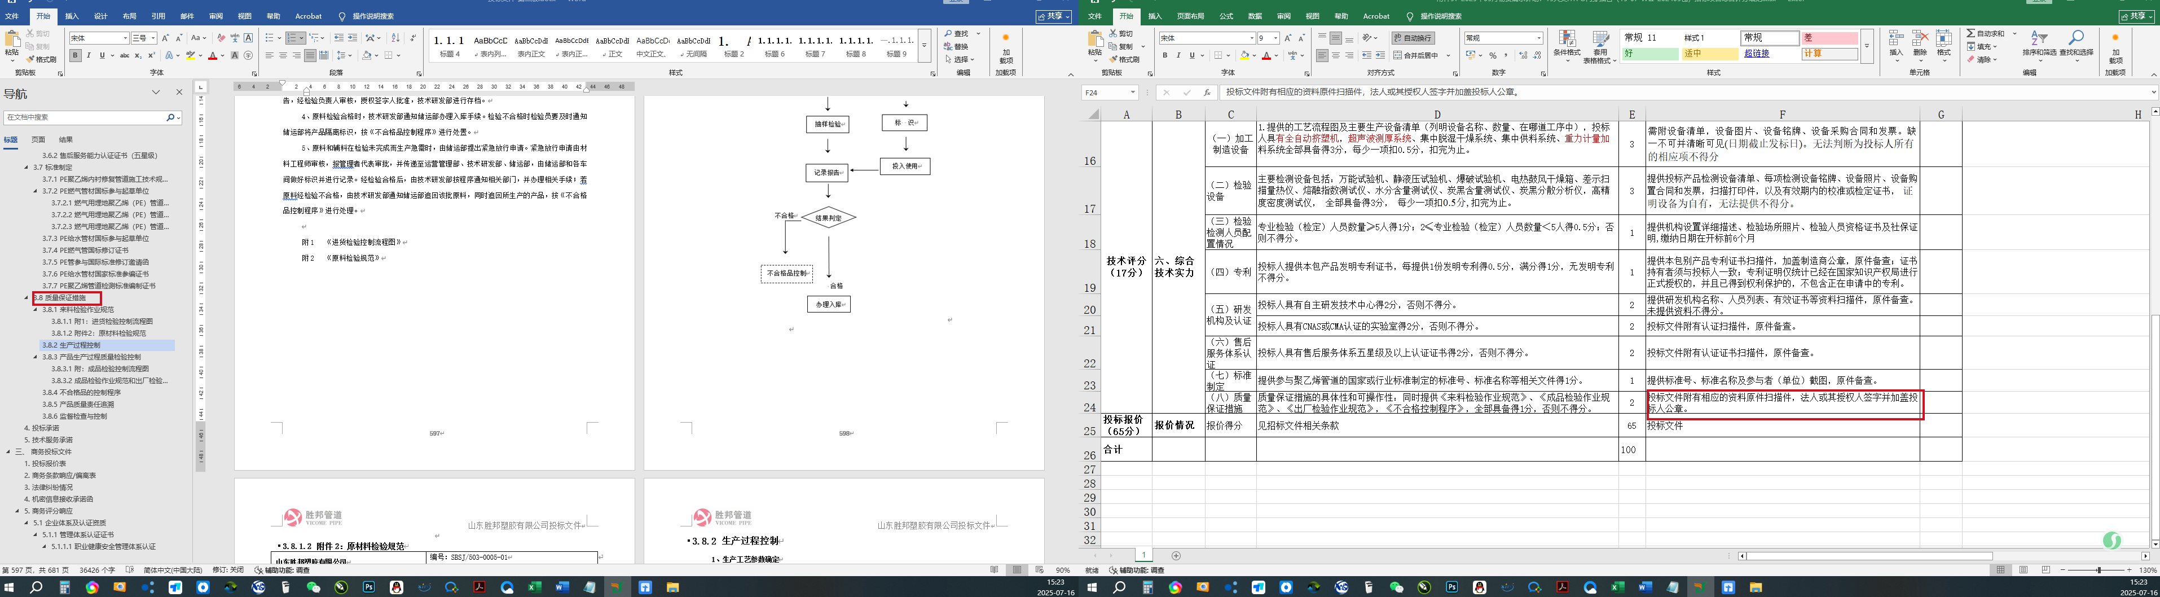Toggle Wrap Text (自动换行) in Excel

pos(1413,38)
